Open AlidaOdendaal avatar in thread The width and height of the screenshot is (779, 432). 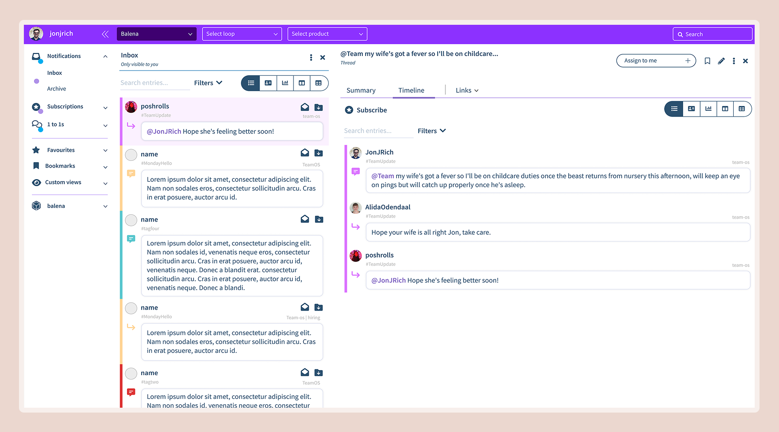pos(356,208)
